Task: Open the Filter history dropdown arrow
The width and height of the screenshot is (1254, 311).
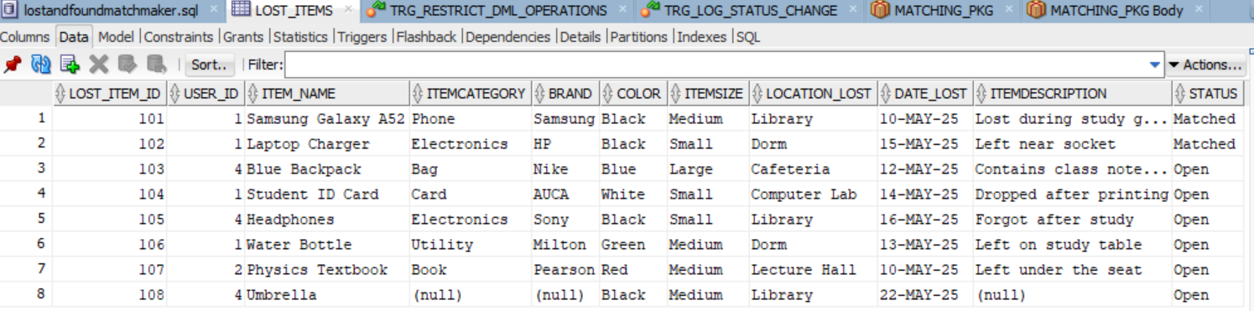Action: tap(1155, 65)
